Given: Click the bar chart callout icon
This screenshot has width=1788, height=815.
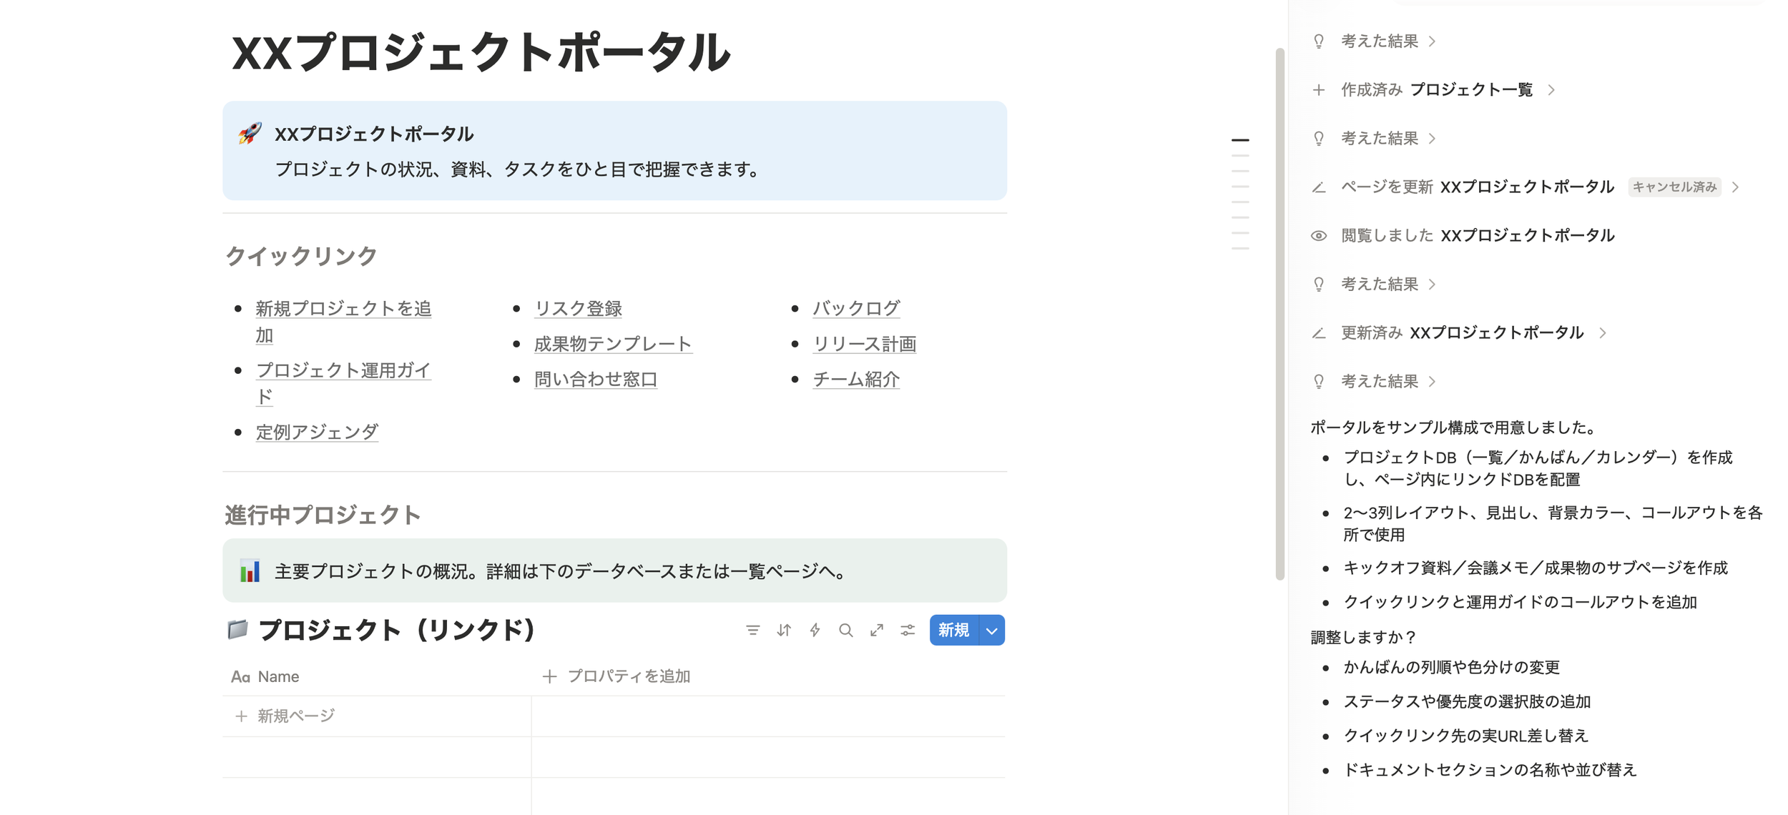Looking at the screenshot, I should [250, 570].
